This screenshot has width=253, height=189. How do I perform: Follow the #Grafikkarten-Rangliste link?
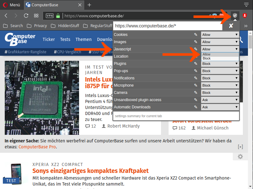pyautogui.click(x=26, y=52)
